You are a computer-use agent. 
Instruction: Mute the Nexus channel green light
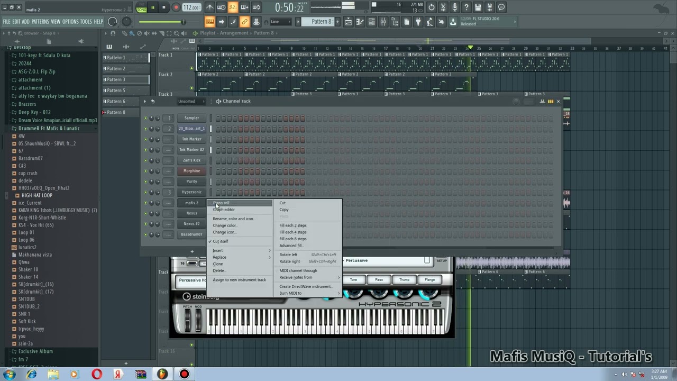(145, 213)
